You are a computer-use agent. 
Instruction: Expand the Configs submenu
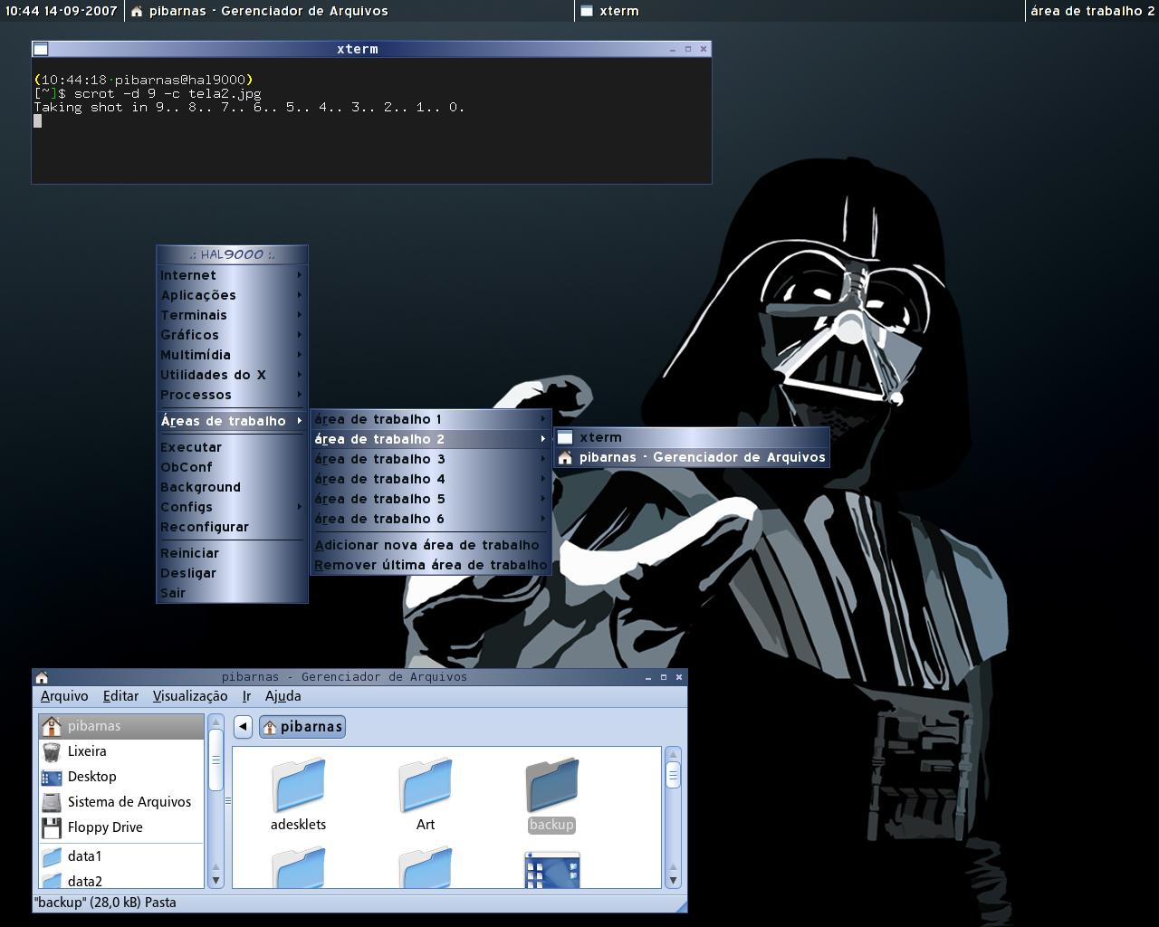(x=232, y=507)
